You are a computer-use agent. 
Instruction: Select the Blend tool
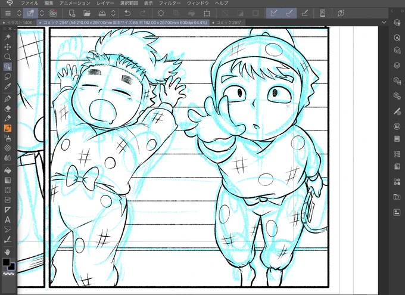(8, 158)
